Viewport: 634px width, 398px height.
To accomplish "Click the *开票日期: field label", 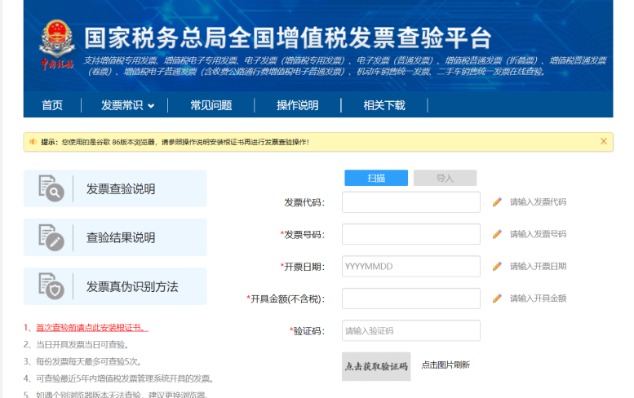I will point(303,267).
